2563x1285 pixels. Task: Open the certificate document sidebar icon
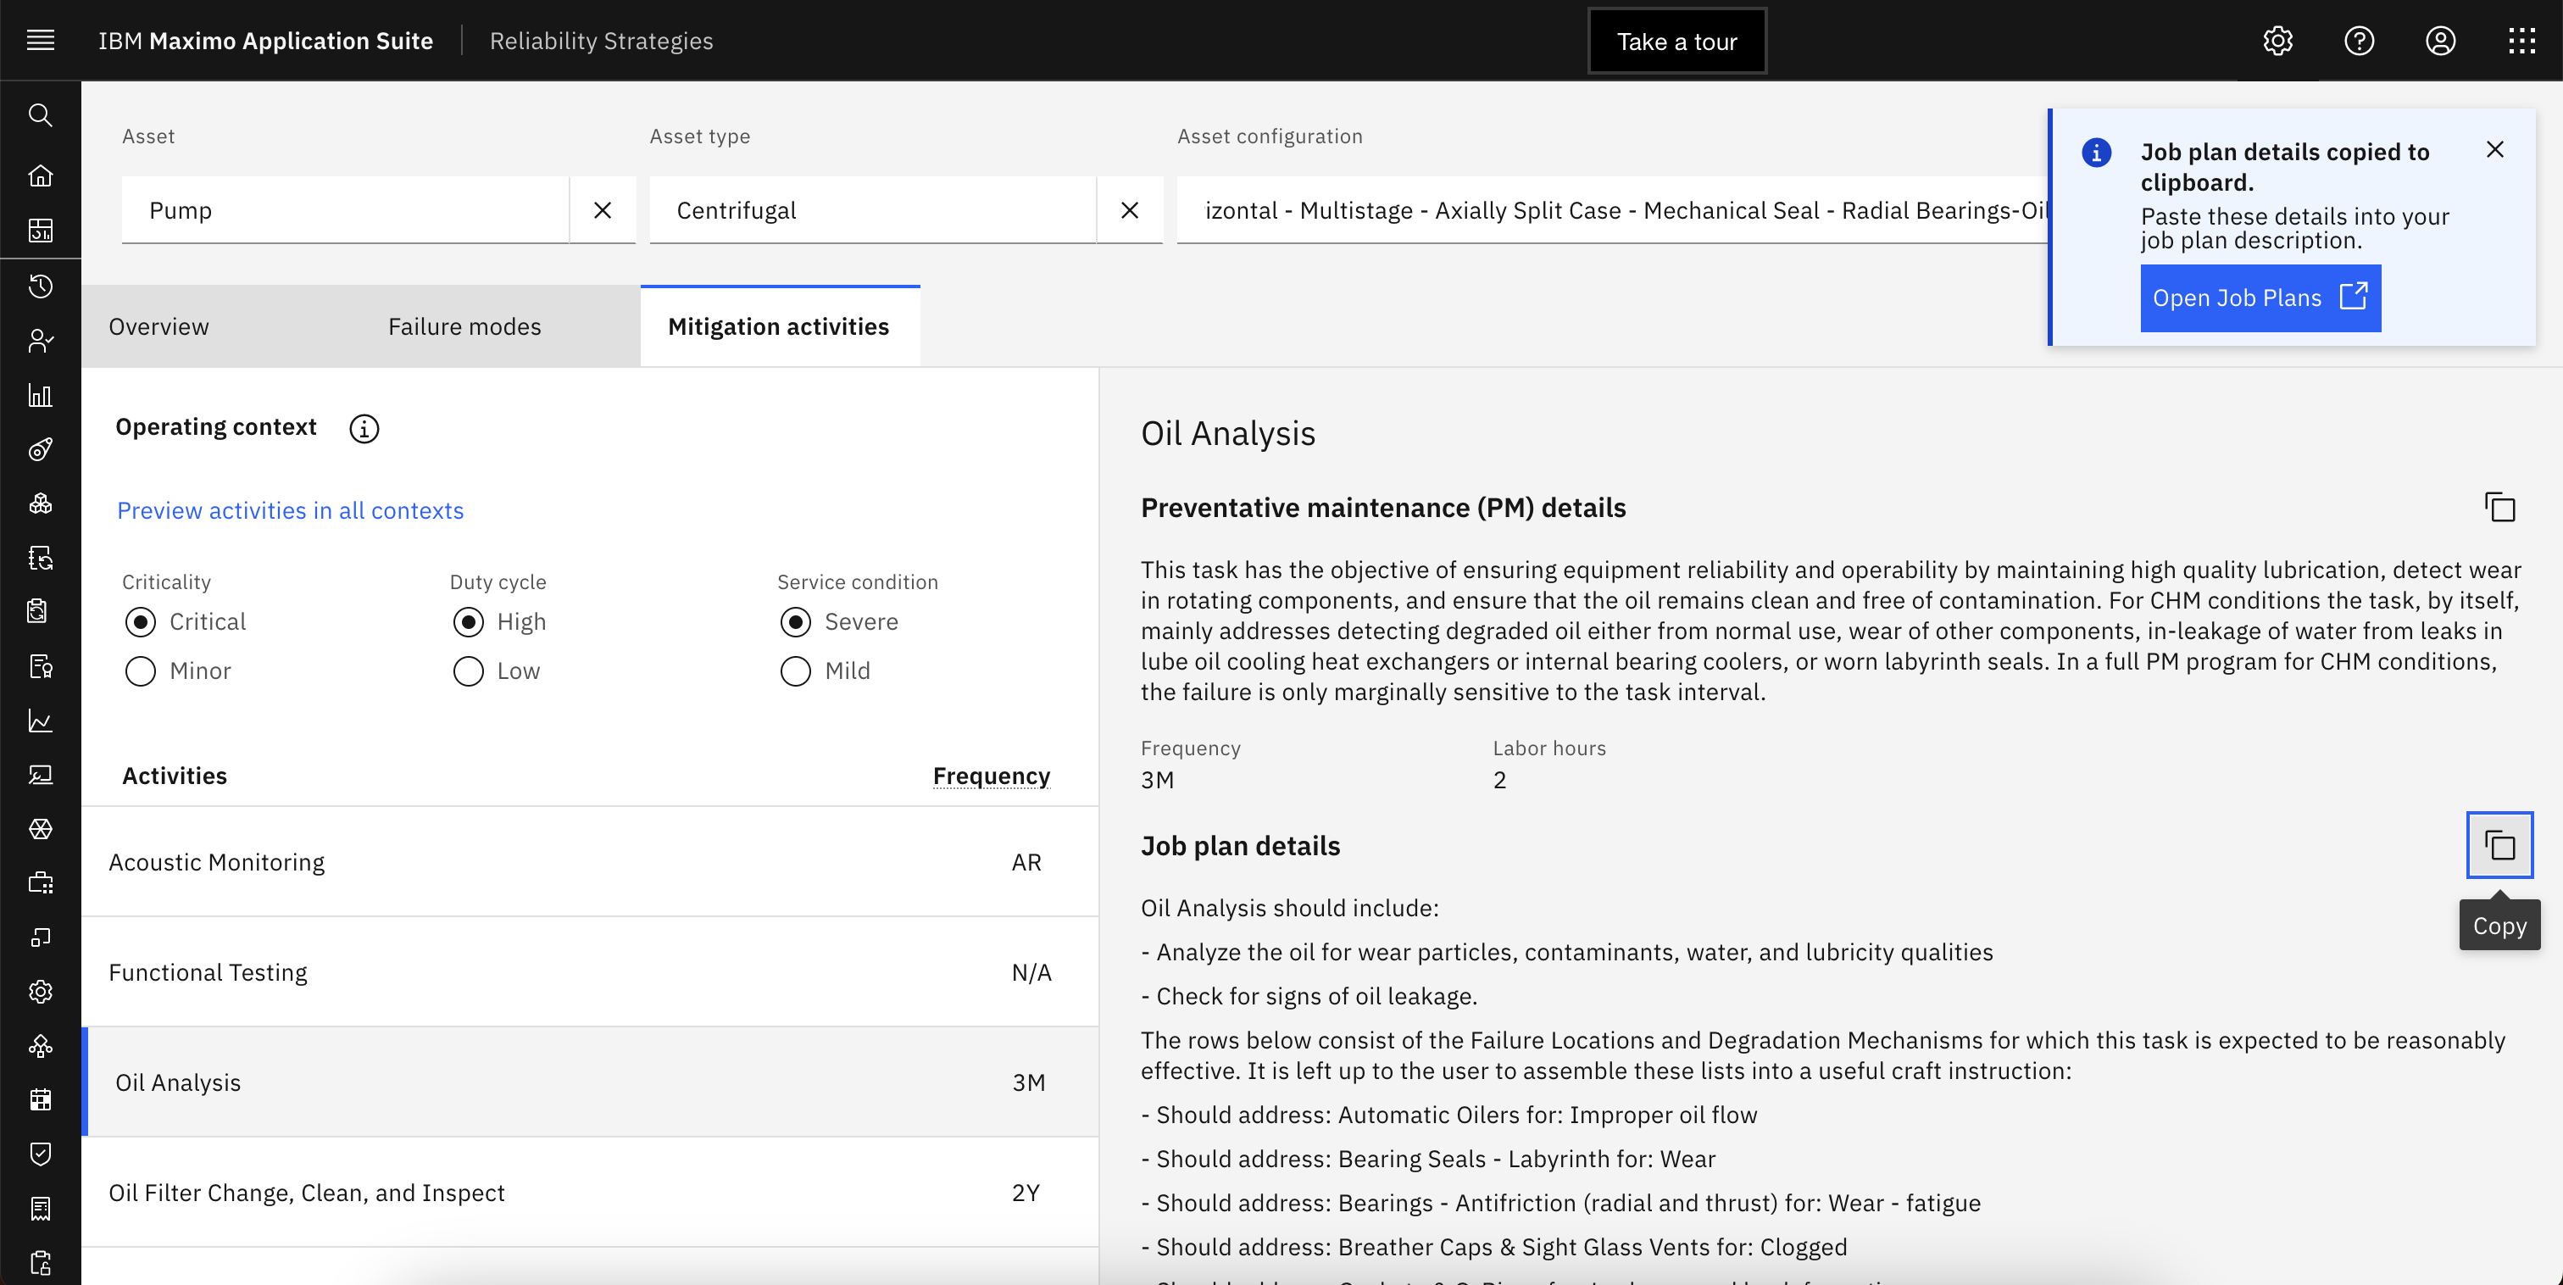40,667
